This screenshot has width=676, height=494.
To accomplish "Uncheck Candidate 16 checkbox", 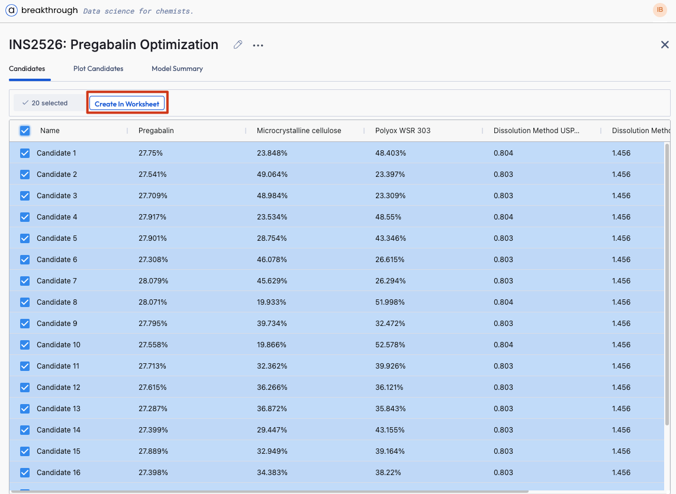I will [25, 473].
